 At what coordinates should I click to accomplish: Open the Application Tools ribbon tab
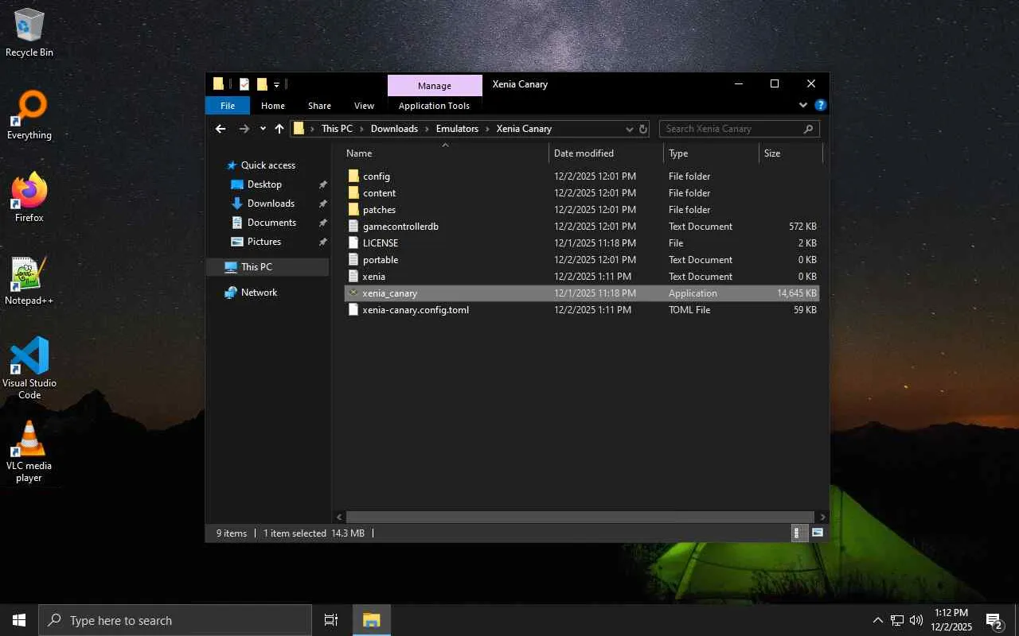click(435, 106)
